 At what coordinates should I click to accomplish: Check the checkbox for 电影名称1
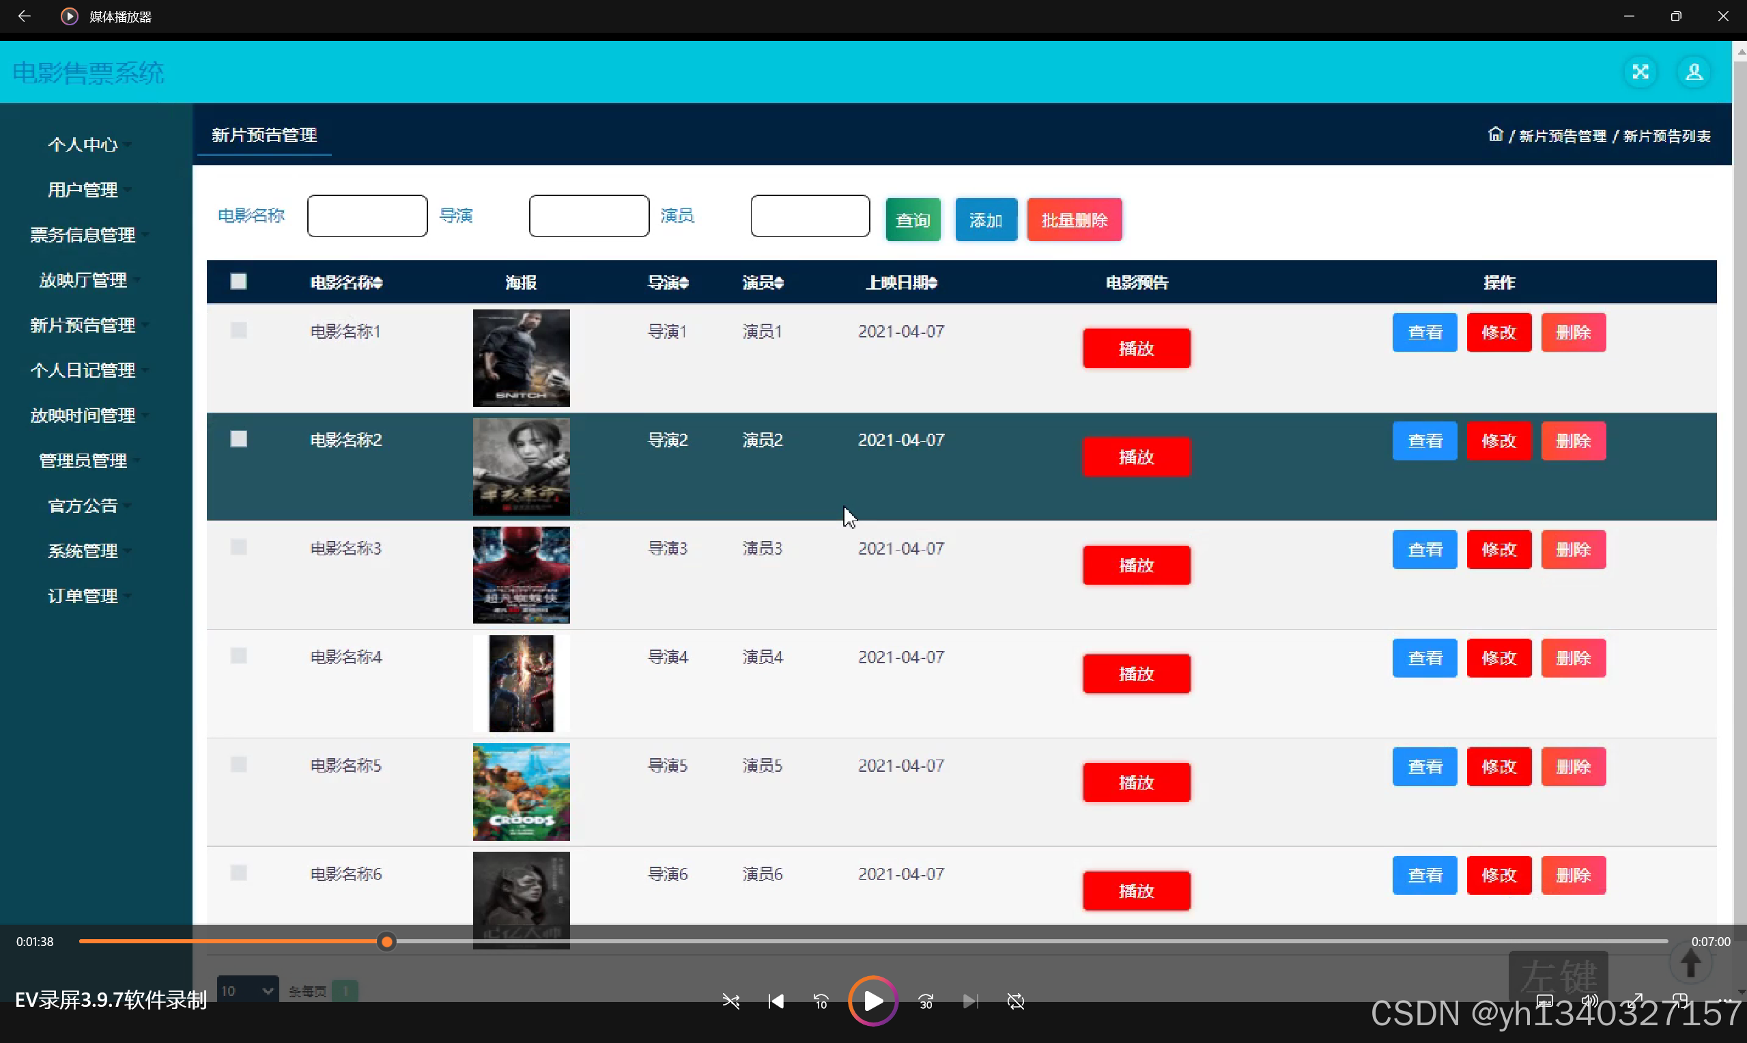tap(238, 330)
